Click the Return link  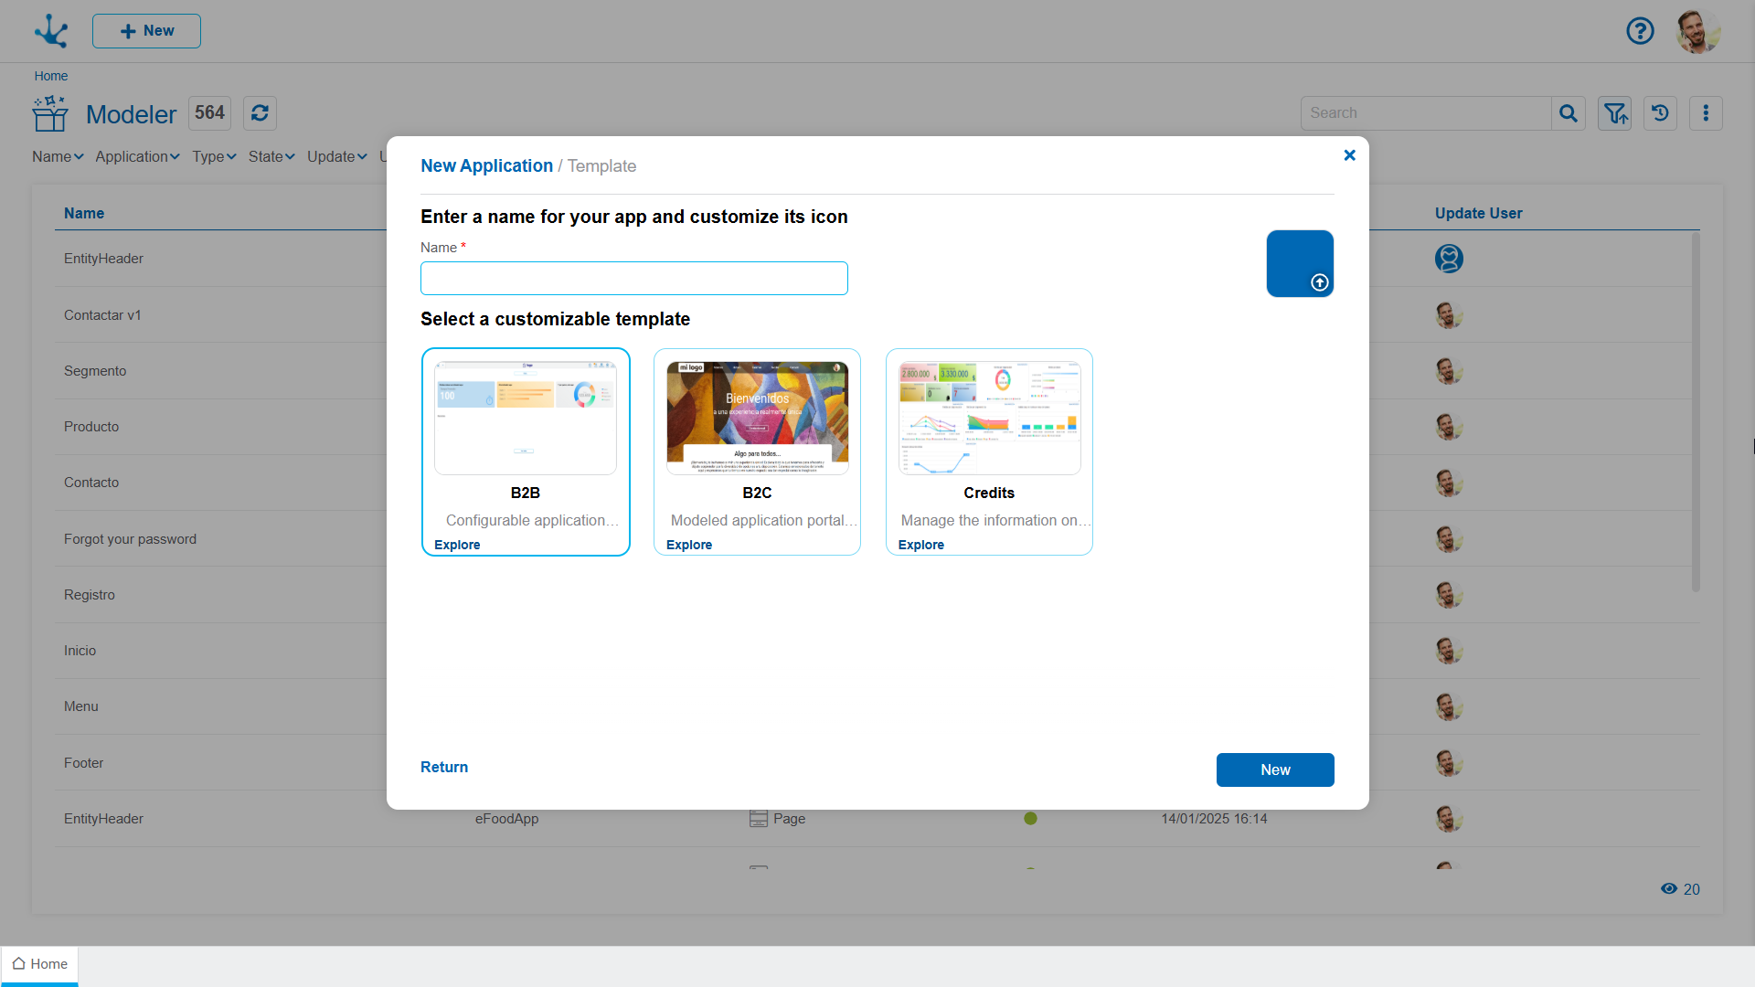[x=444, y=768]
